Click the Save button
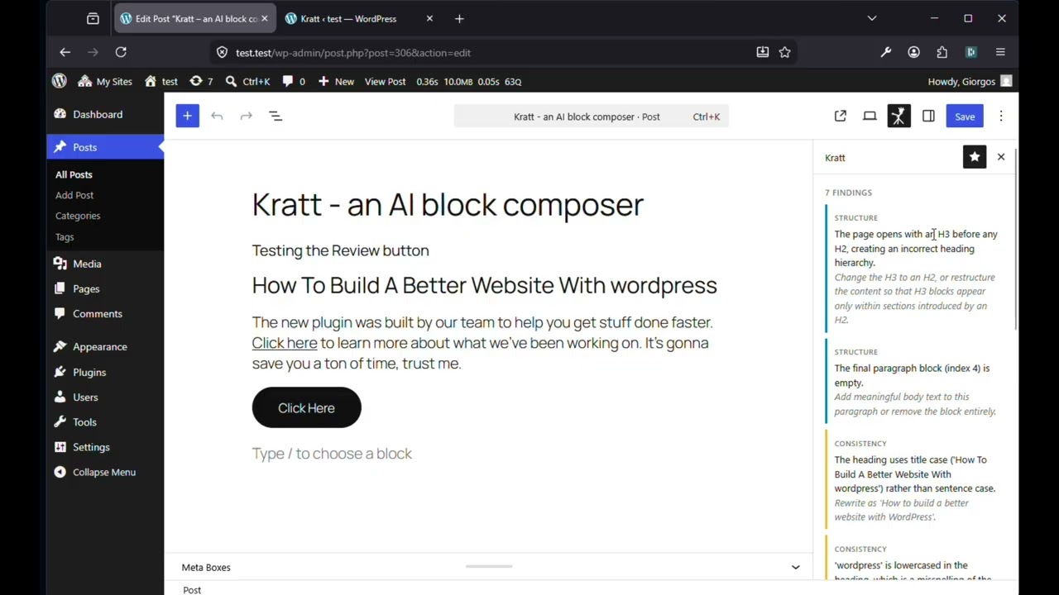This screenshot has height=595, width=1059. [x=965, y=116]
